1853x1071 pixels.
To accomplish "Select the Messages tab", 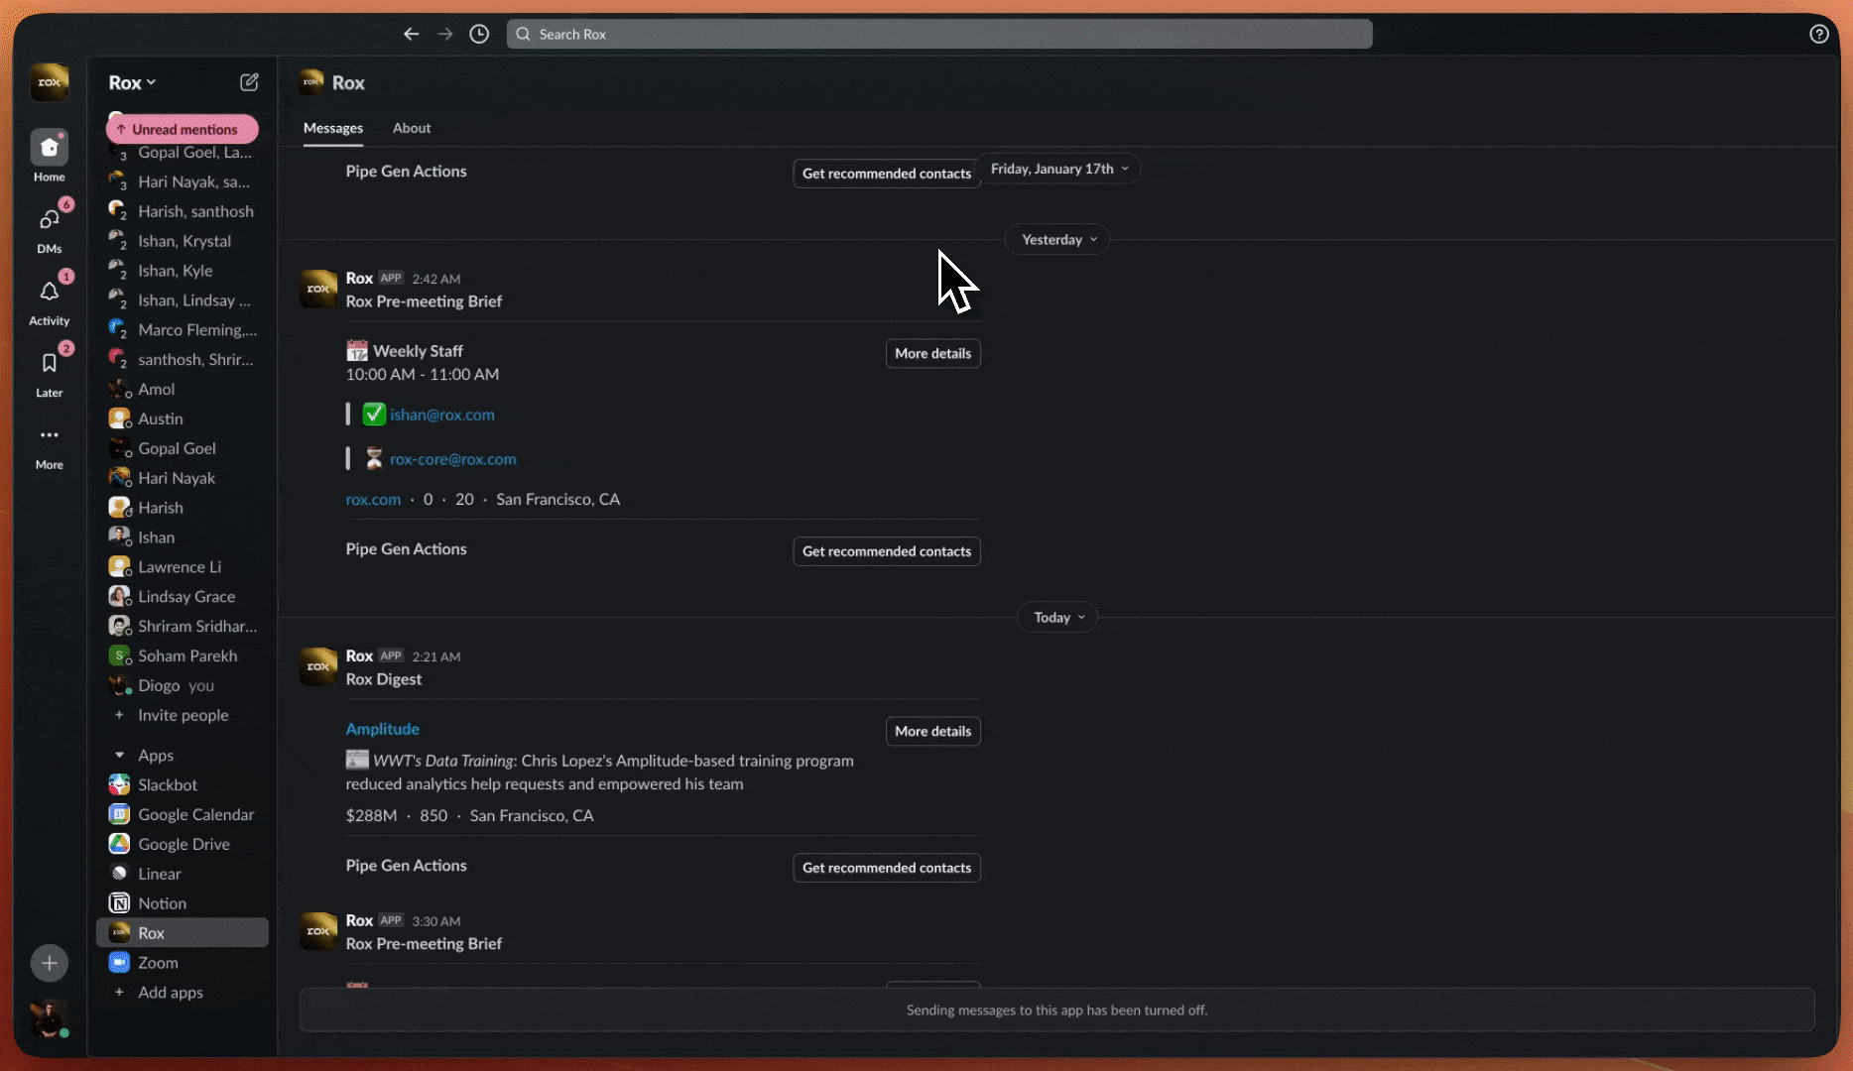I will tap(332, 128).
